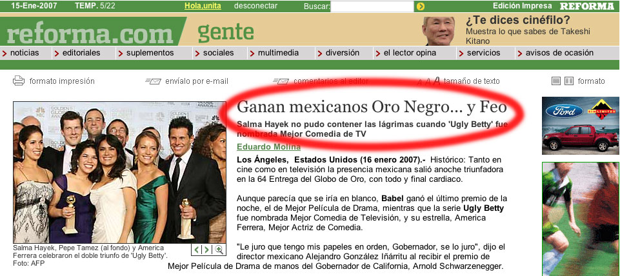Click the Ford truck advertisement
The width and height of the screenshot is (620, 276).
(580, 126)
